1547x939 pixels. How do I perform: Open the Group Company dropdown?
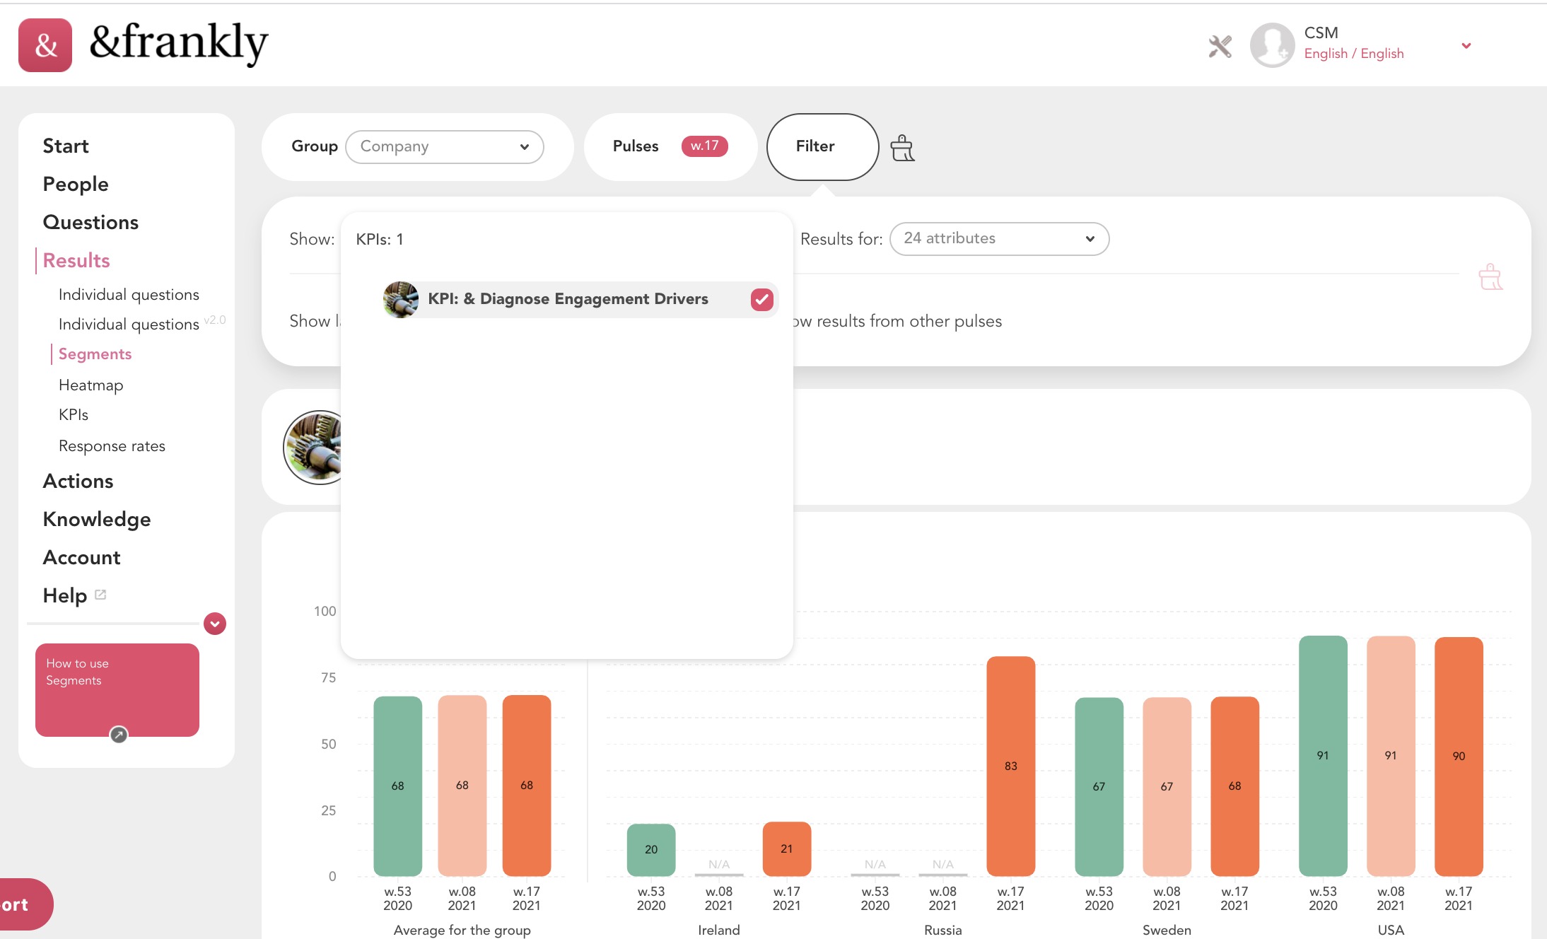[444, 146]
